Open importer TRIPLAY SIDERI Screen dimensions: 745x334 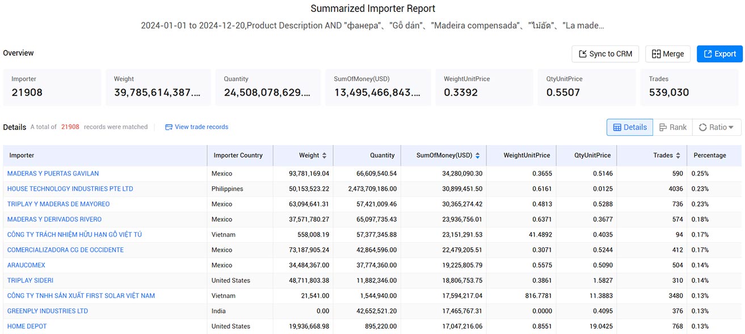point(30,280)
